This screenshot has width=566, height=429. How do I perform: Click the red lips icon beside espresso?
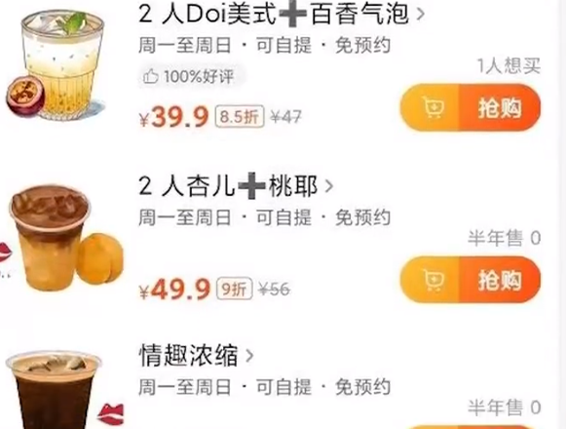pos(111,414)
